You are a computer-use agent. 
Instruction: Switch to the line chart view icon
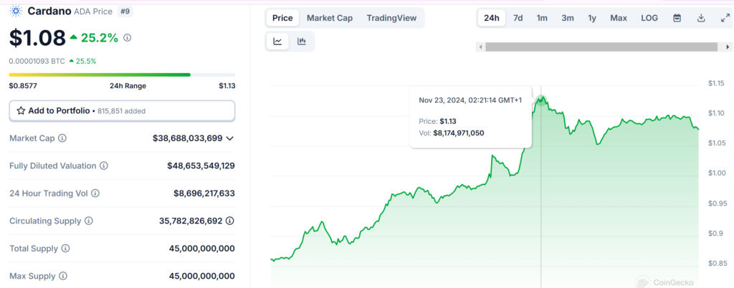point(277,42)
